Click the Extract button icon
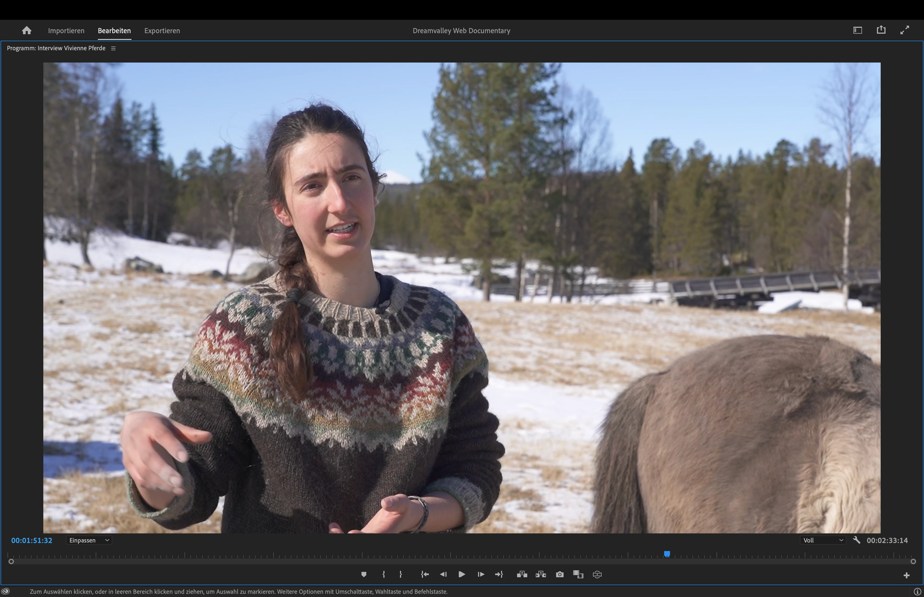924x597 pixels. click(x=541, y=575)
